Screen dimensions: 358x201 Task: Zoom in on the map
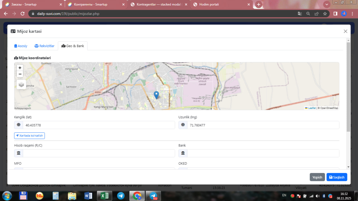click(x=20, y=68)
